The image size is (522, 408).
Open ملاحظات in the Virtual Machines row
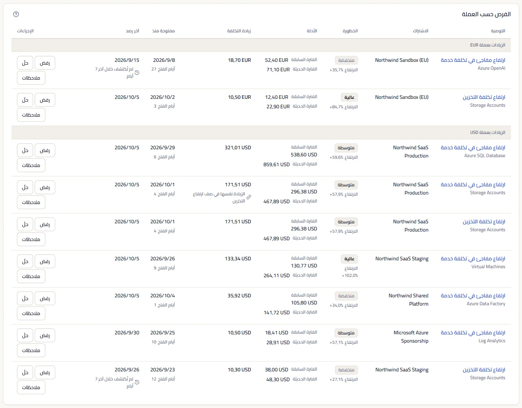[31, 276]
